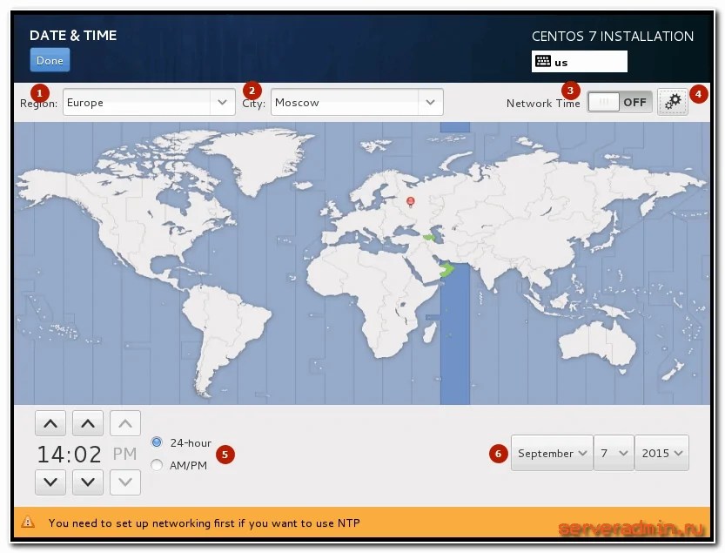This screenshot has width=725, height=553.
Task: Open the Region dropdown
Action: (148, 102)
